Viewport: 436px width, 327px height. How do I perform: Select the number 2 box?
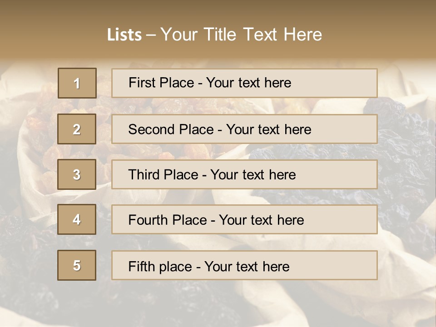pyautogui.click(x=77, y=129)
